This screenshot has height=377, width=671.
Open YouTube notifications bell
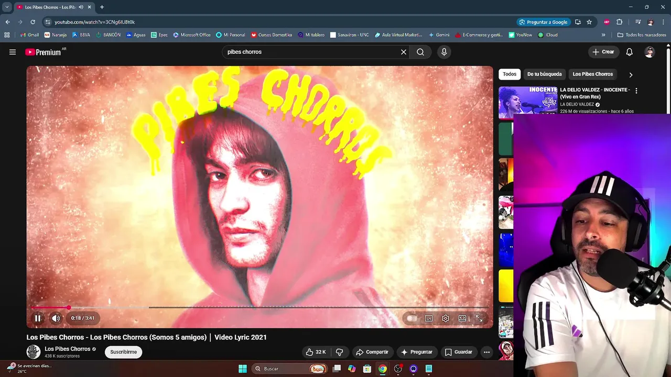(630, 52)
